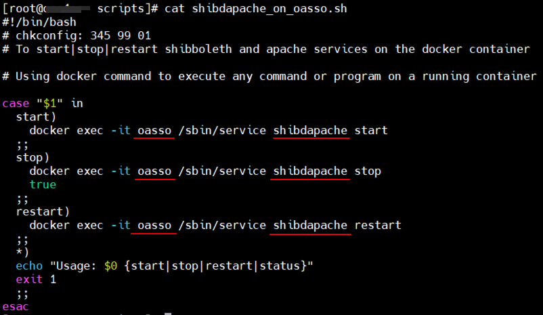
Task: Click the echo keyword
Action: [29, 266]
